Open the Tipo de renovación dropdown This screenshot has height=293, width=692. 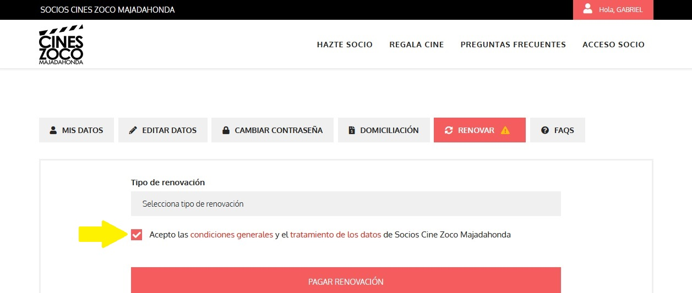point(346,203)
